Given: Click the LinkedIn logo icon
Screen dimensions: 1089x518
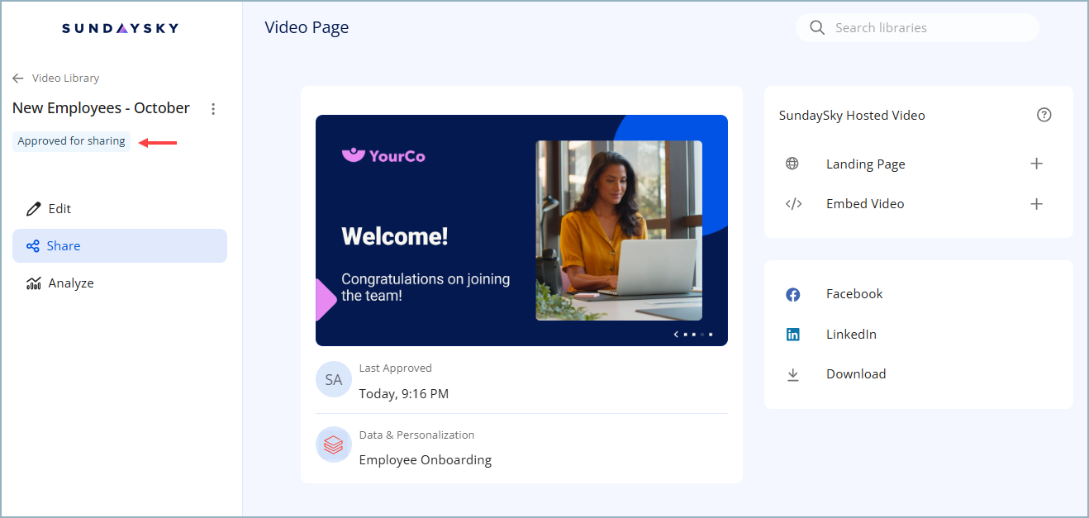Looking at the screenshot, I should (792, 335).
